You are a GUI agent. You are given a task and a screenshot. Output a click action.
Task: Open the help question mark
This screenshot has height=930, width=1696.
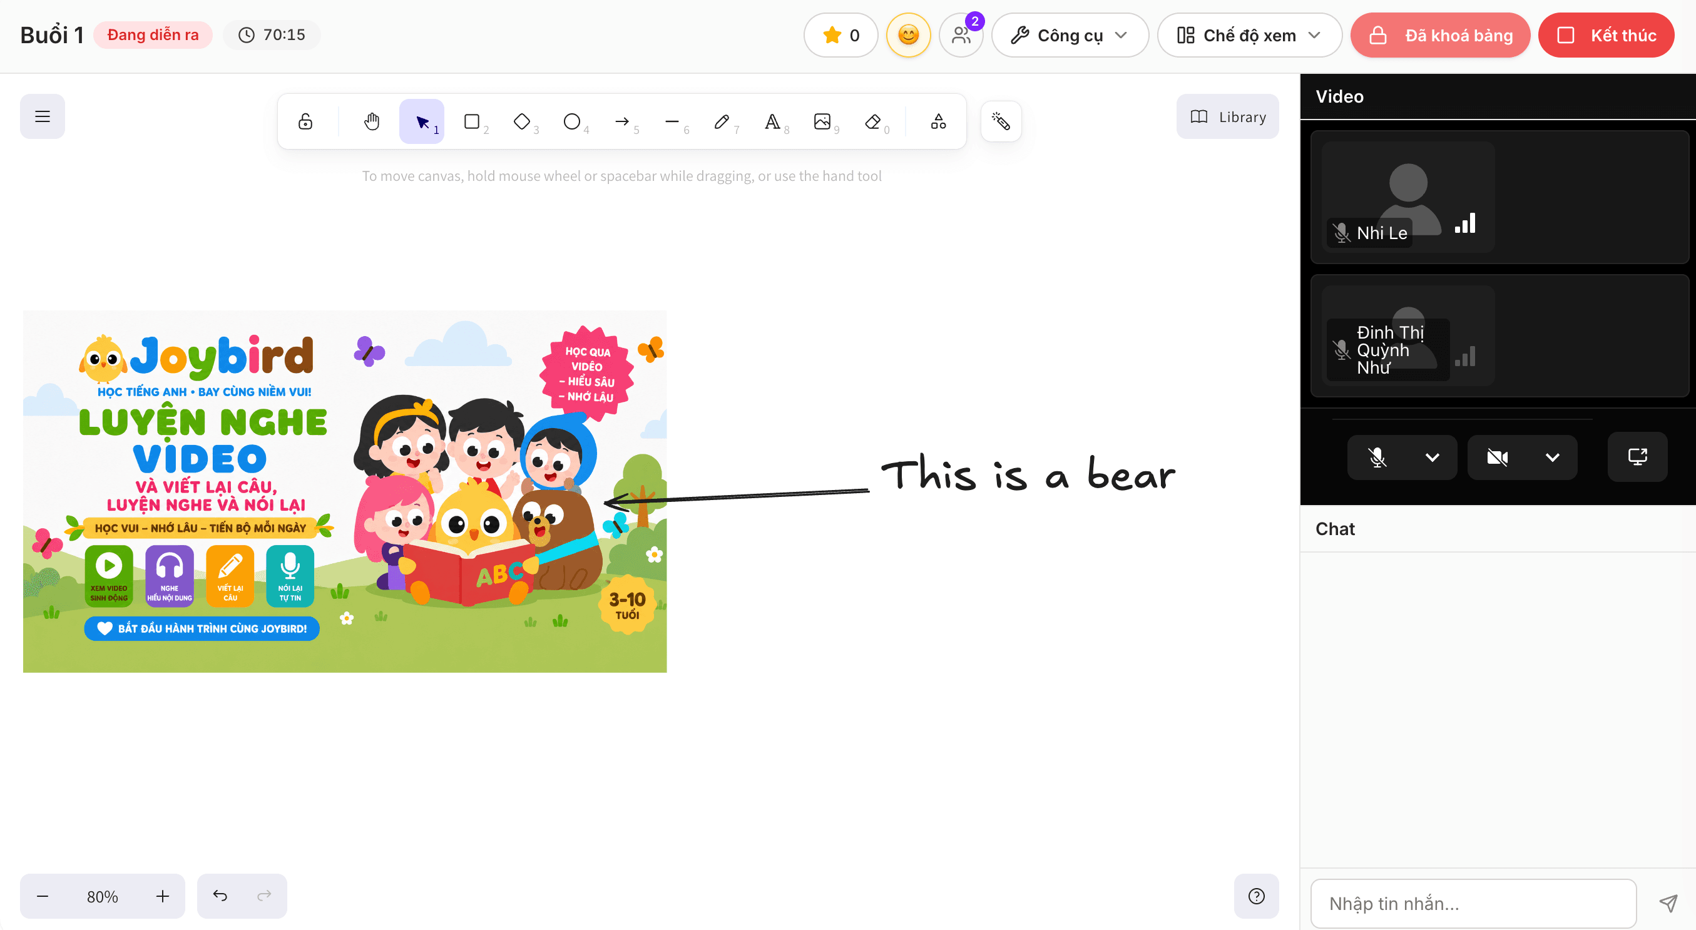(x=1256, y=896)
